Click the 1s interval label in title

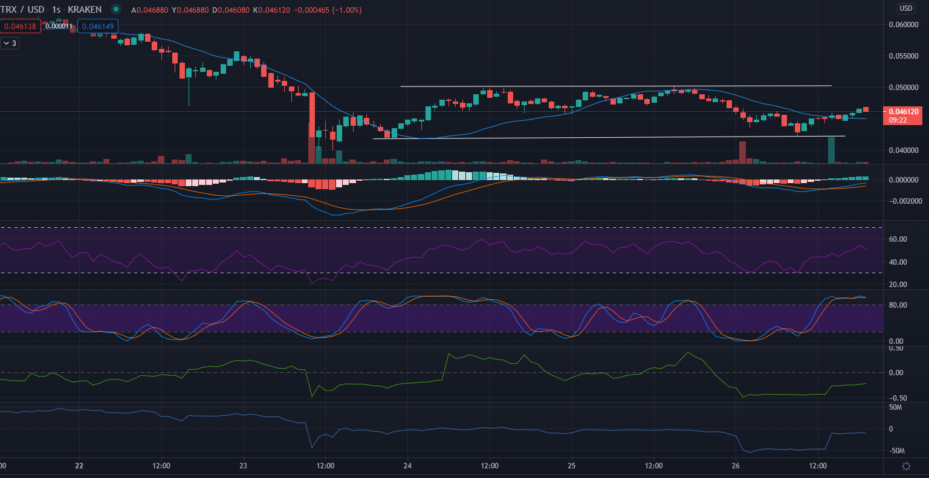coord(56,10)
